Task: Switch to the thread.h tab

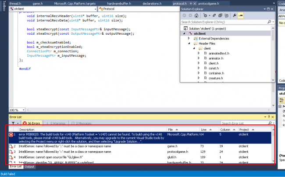Action: (15, 4)
